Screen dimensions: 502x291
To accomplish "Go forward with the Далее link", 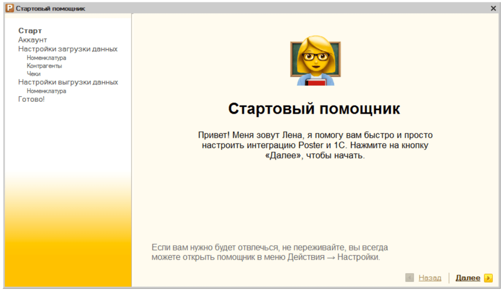I will click(x=468, y=278).
